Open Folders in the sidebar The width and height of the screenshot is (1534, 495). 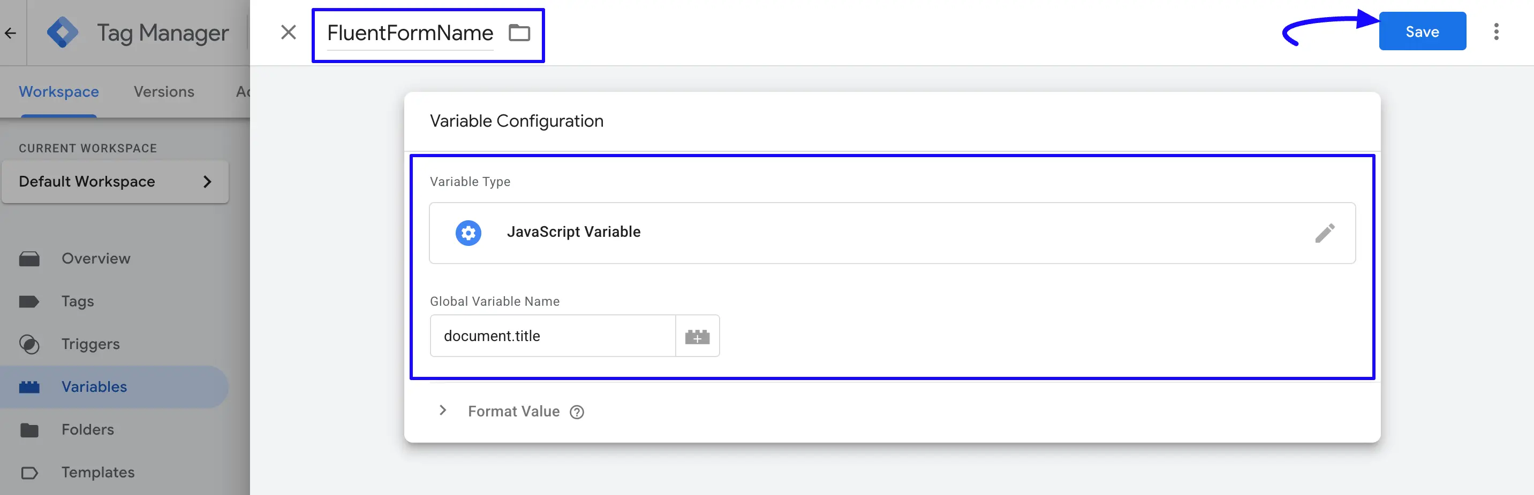tap(87, 430)
